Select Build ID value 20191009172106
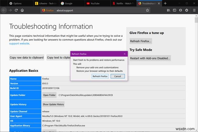The image size is (198, 132). [x=51, y=88]
